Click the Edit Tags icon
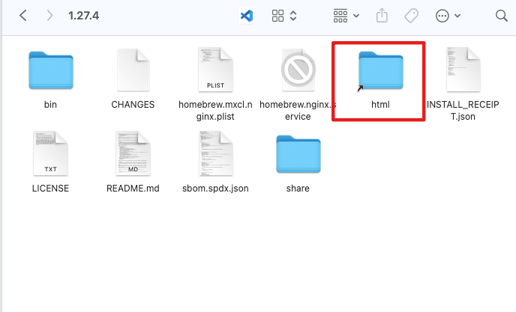516x312 pixels. [411, 16]
